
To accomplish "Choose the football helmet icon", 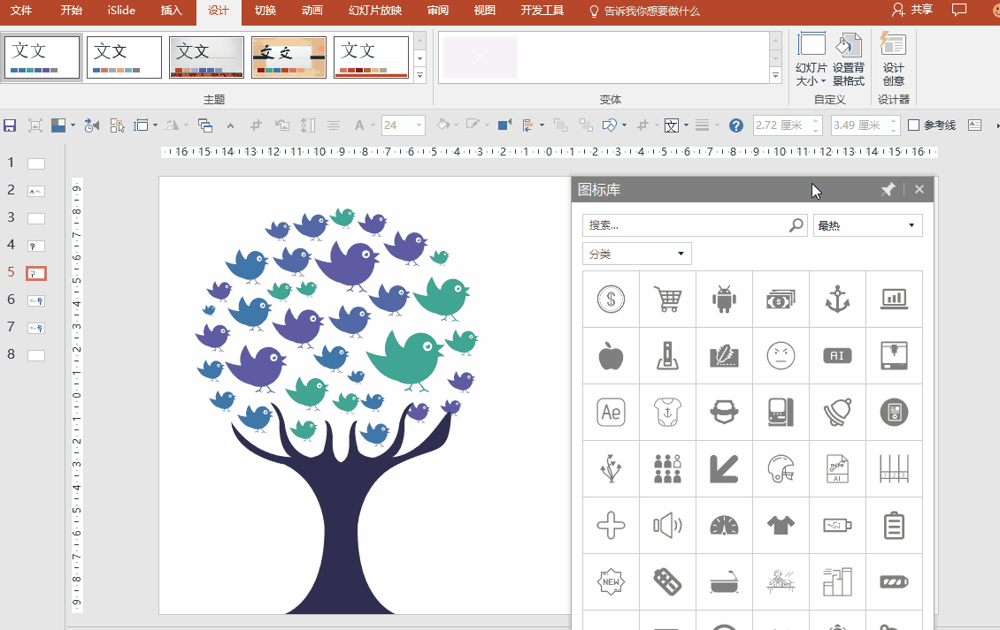I will point(781,469).
